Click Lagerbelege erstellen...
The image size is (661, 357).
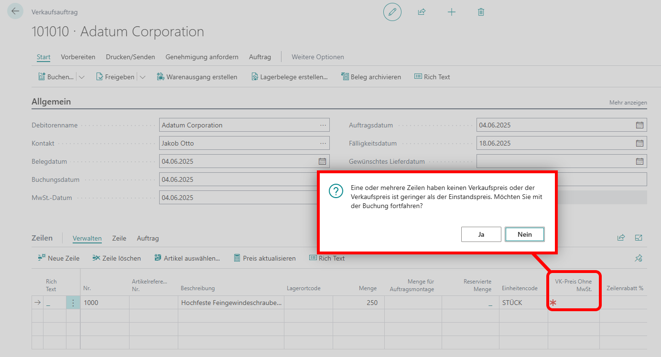[290, 77]
